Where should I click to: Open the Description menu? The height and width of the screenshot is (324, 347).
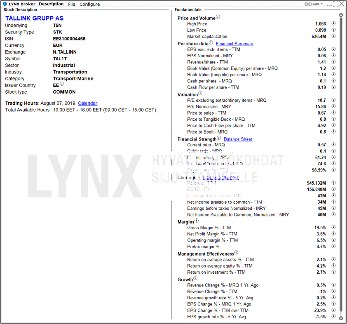coord(51,4)
